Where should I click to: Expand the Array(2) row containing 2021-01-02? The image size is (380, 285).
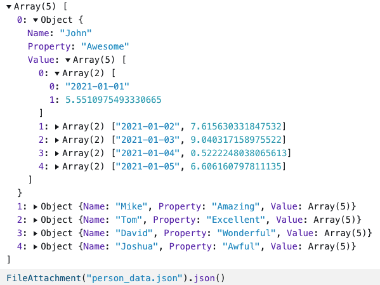tap(57, 126)
